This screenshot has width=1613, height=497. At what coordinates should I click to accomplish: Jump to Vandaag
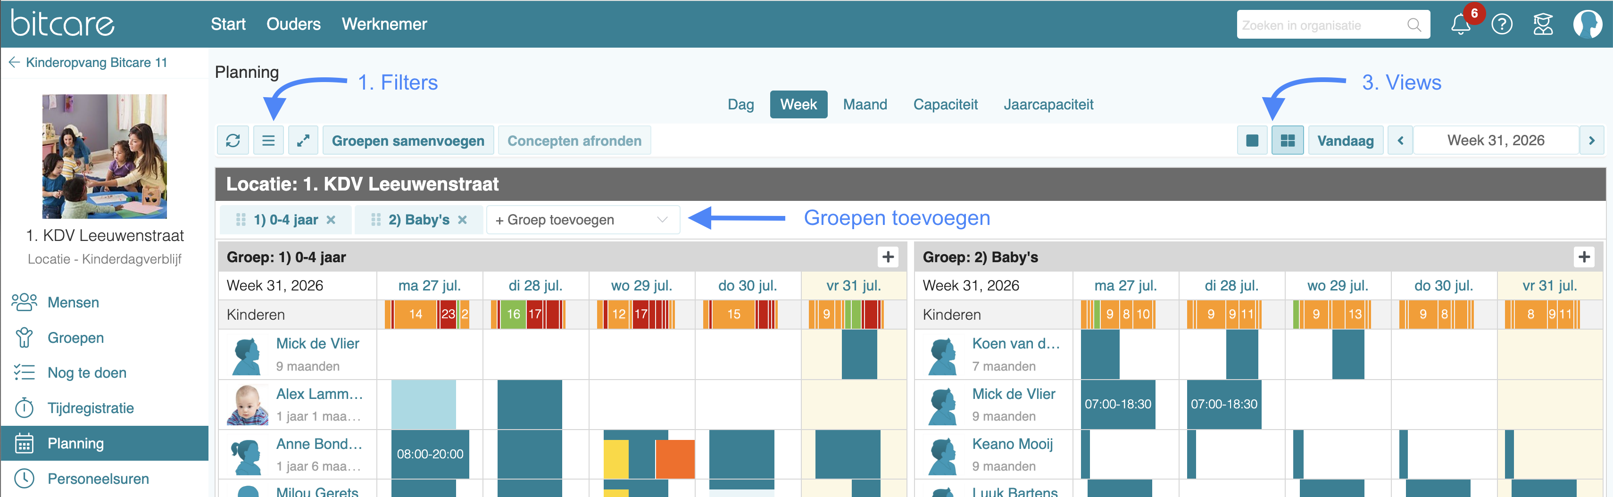click(1345, 140)
